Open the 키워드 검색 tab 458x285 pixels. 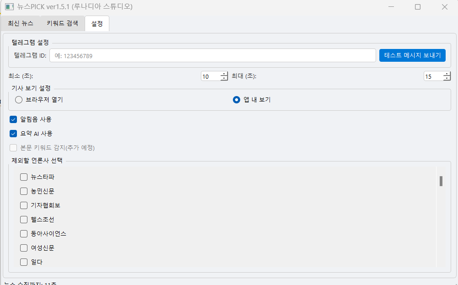[x=62, y=23]
